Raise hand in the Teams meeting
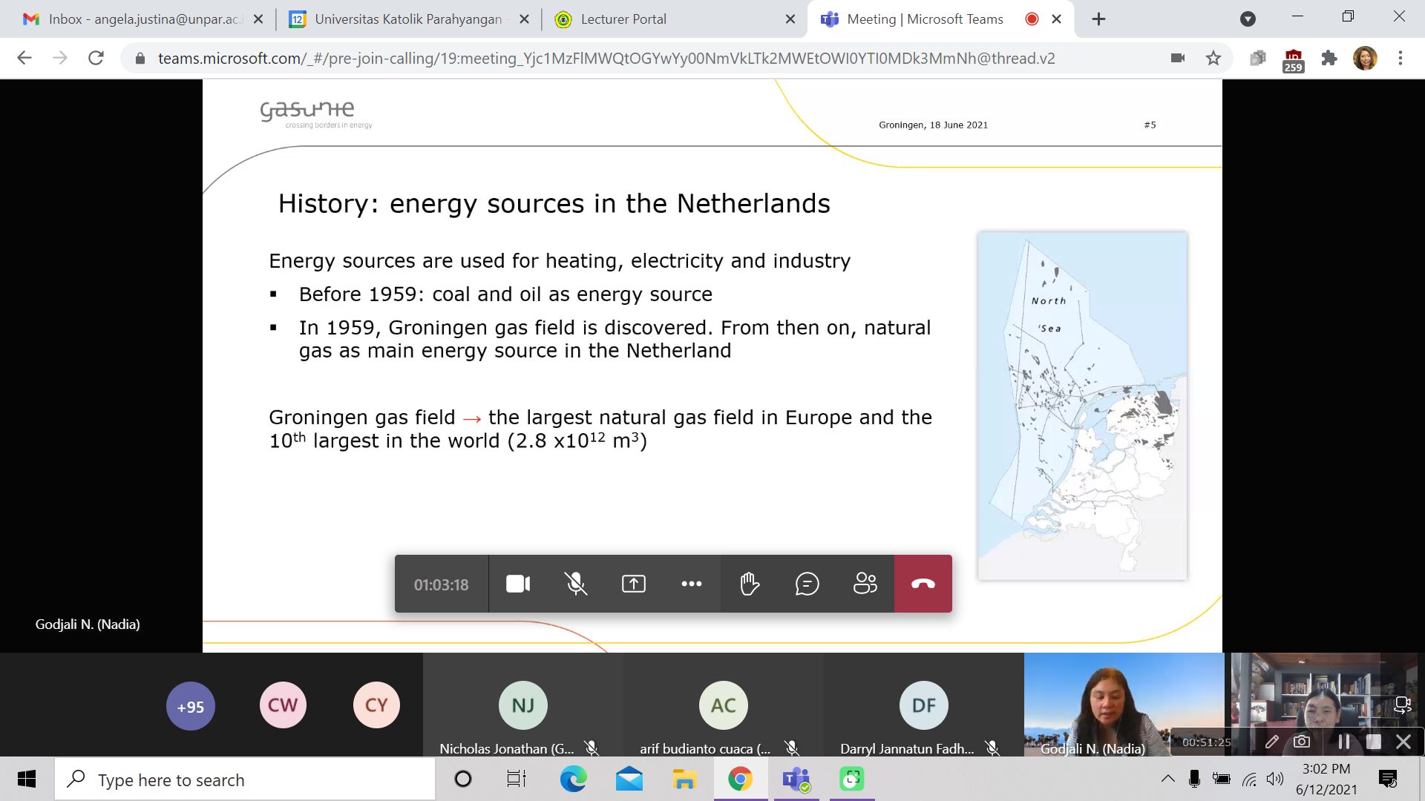 749,584
